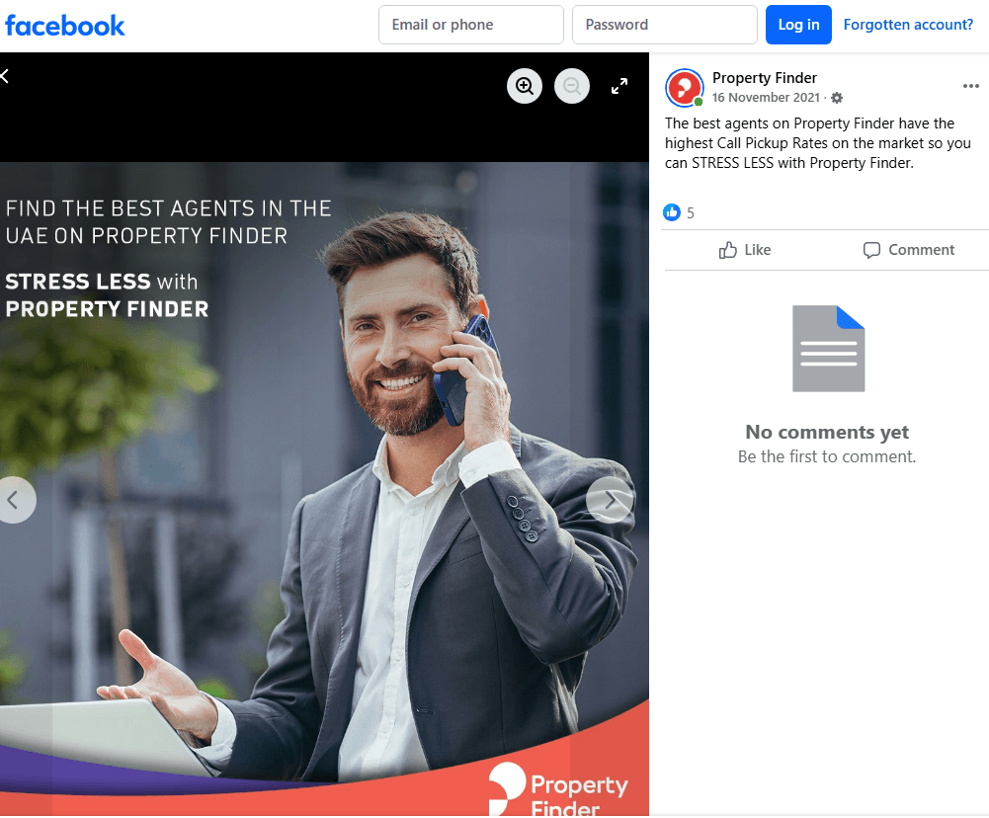The height and width of the screenshot is (818, 989).
Task: View who reacted via like icon
Action: pyautogui.click(x=672, y=212)
